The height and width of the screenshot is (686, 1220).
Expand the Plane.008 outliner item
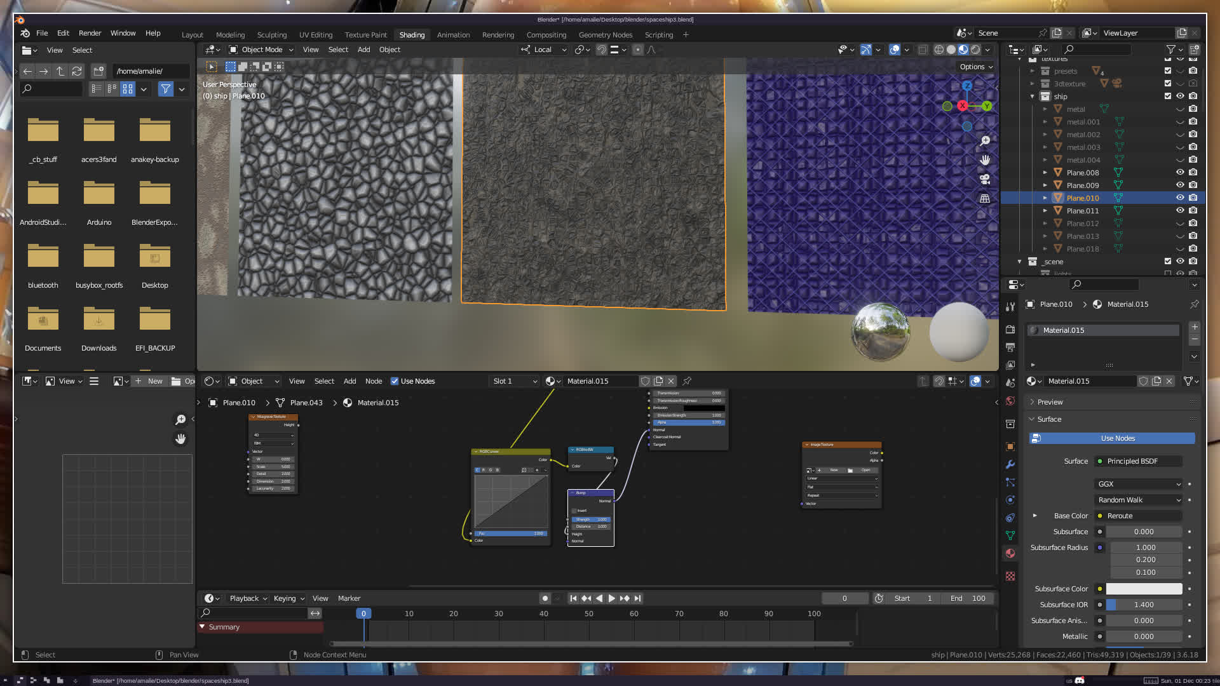pyautogui.click(x=1045, y=173)
